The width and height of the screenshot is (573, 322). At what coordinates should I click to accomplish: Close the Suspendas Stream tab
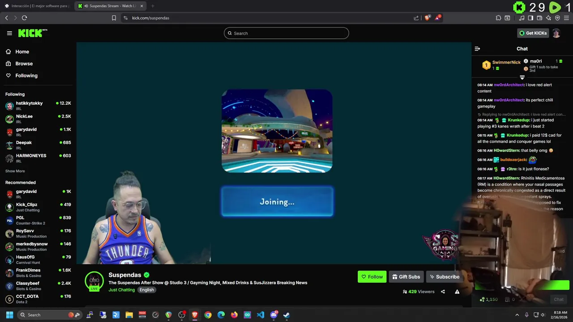pos(142,6)
